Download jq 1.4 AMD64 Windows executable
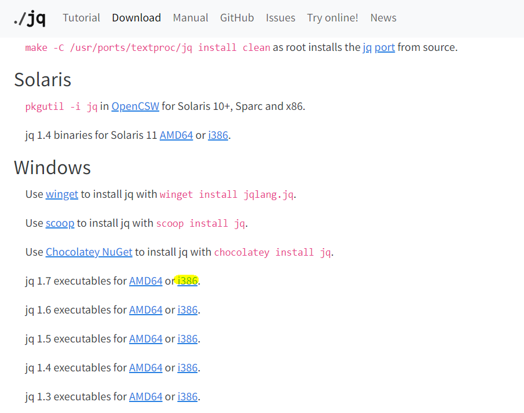This screenshot has width=524, height=413. tap(146, 368)
